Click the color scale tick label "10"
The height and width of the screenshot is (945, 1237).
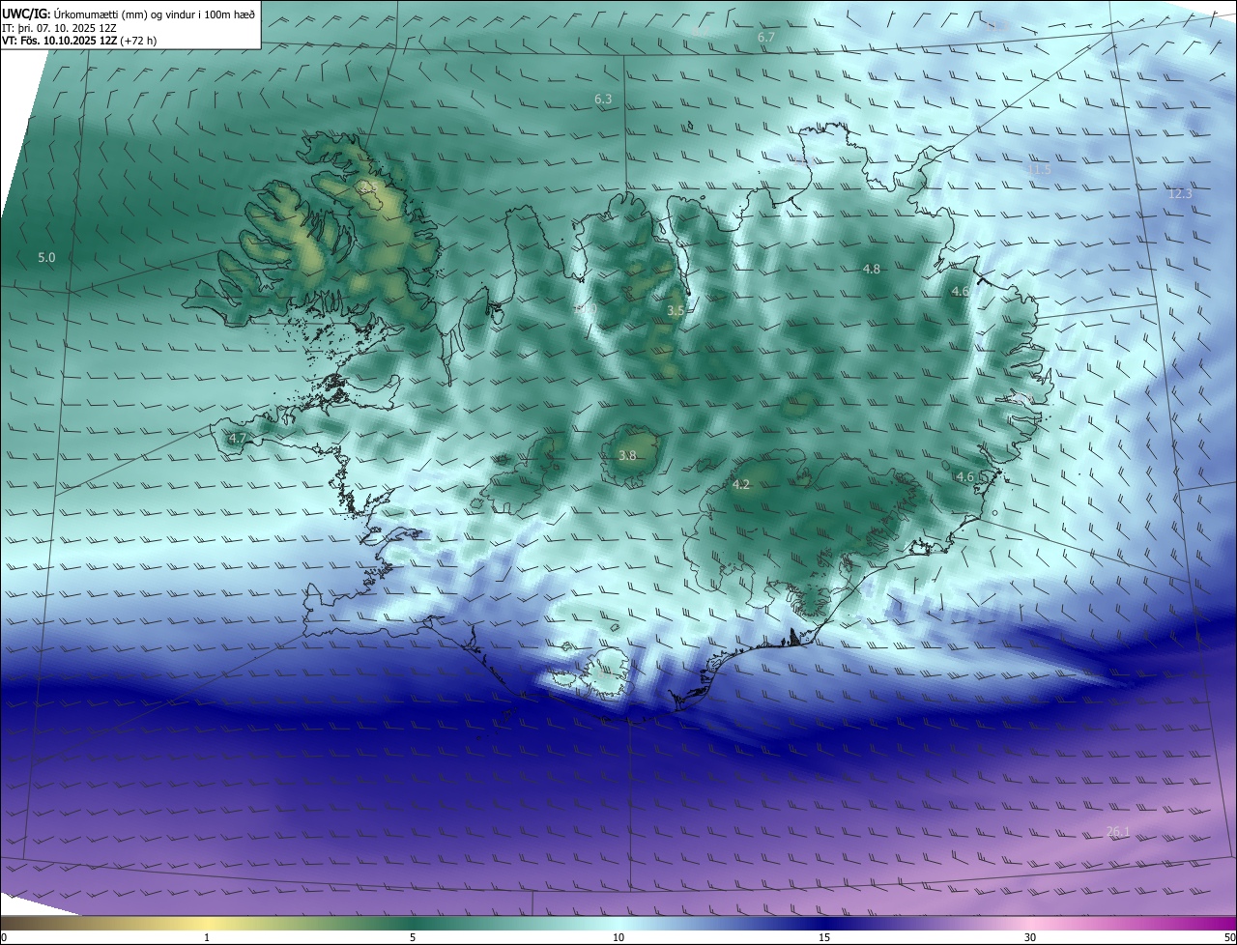(618, 937)
